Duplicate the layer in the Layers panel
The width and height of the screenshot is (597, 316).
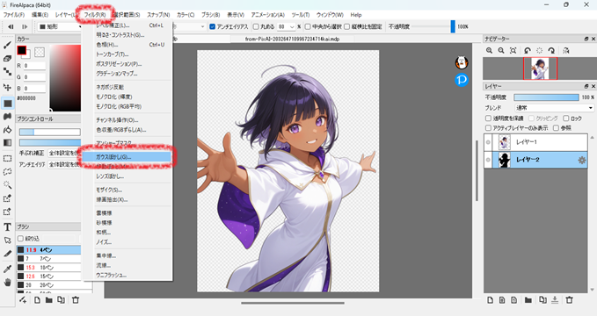[542, 300]
